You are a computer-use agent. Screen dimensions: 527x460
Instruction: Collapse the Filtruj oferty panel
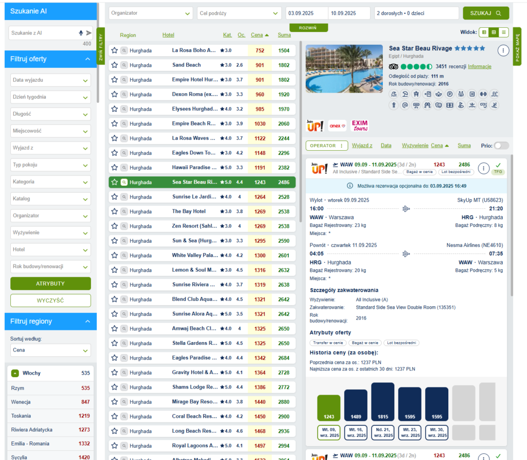87,59
